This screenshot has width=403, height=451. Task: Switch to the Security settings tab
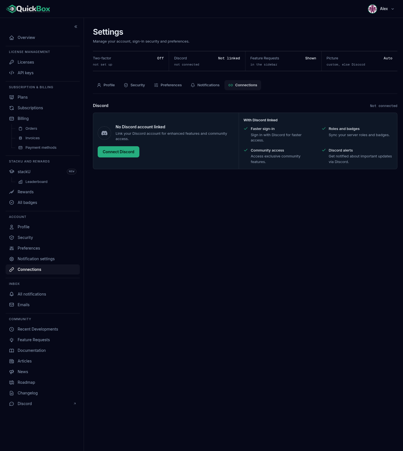point(134,85)
